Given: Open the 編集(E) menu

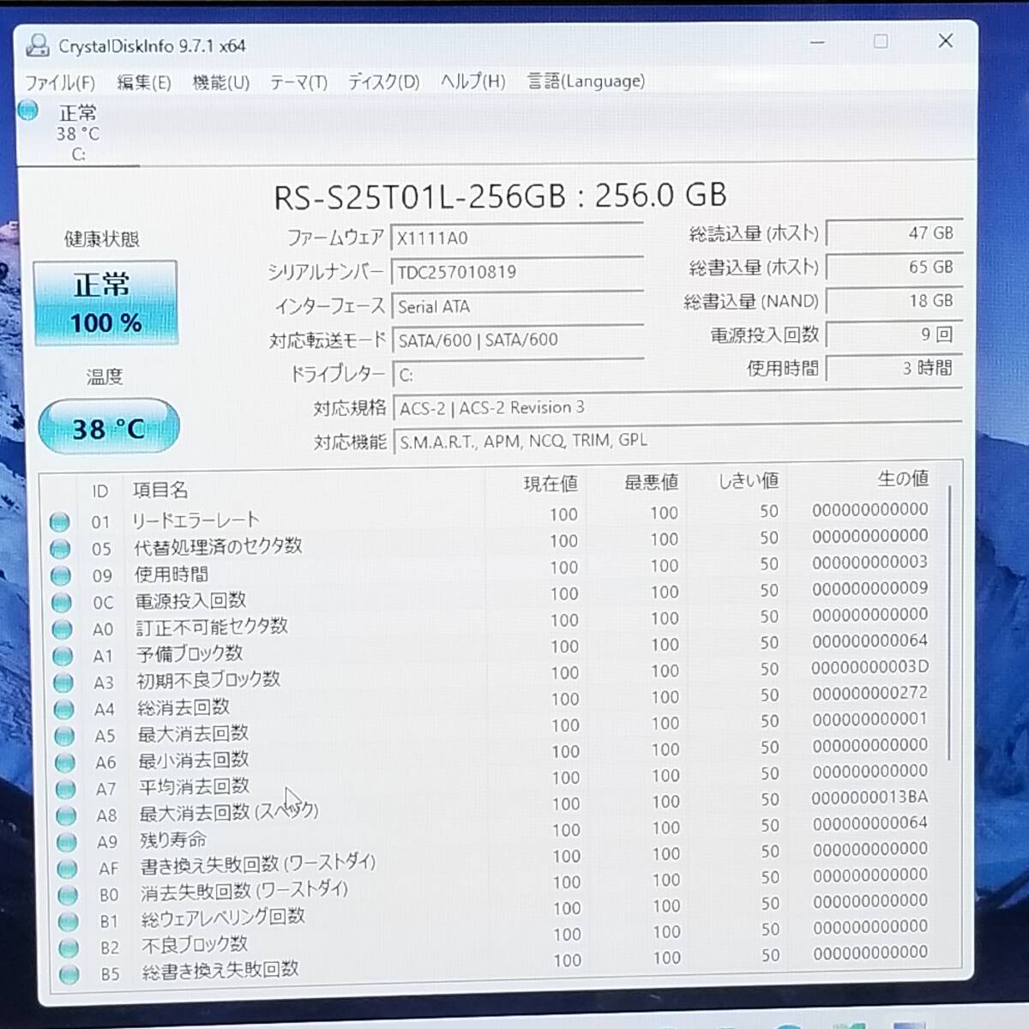Looking at the screenshot, I should 143,82.
